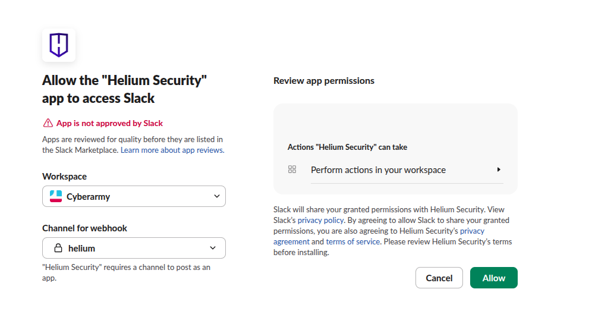Click the Review app permissions heading
This screenshot has width=592, height=333.
click(324, 80)
